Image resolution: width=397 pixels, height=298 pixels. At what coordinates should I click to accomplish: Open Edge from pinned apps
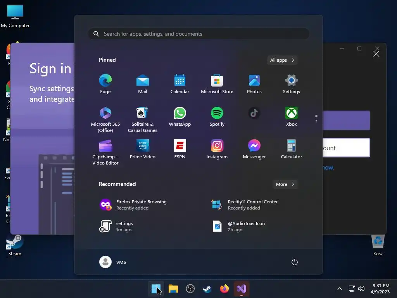pyautogui.click(x=105, y=84)
